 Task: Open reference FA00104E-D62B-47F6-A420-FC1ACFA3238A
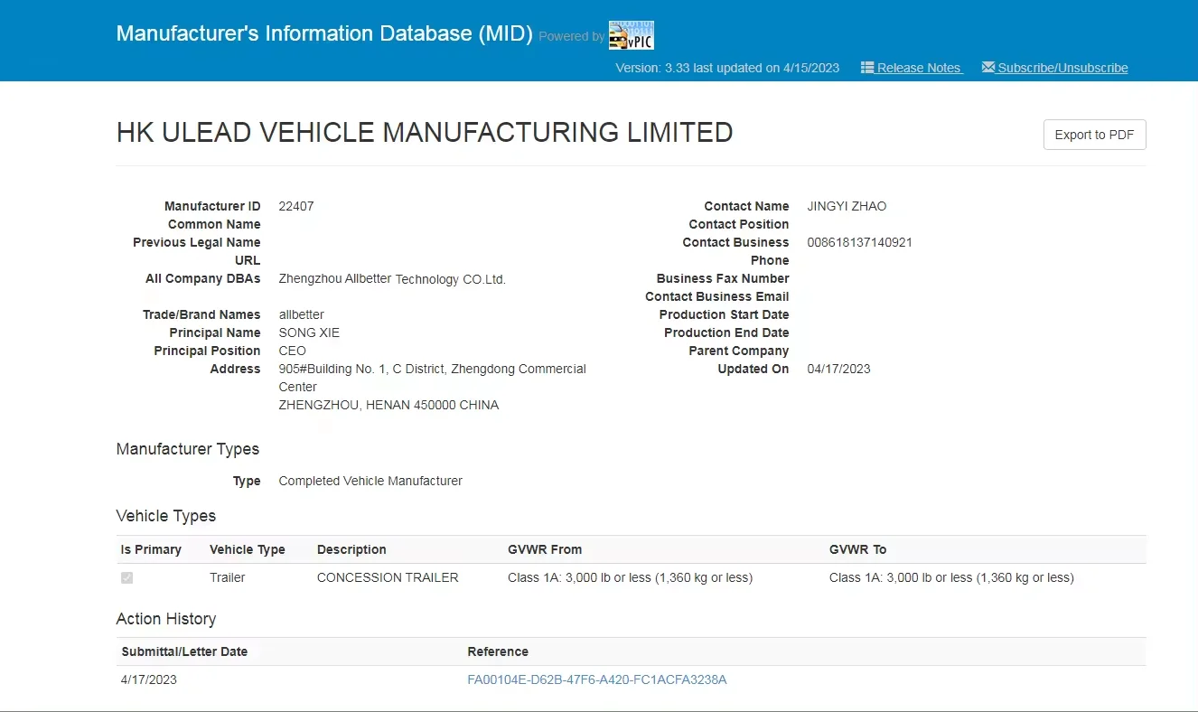pos(596,679)
